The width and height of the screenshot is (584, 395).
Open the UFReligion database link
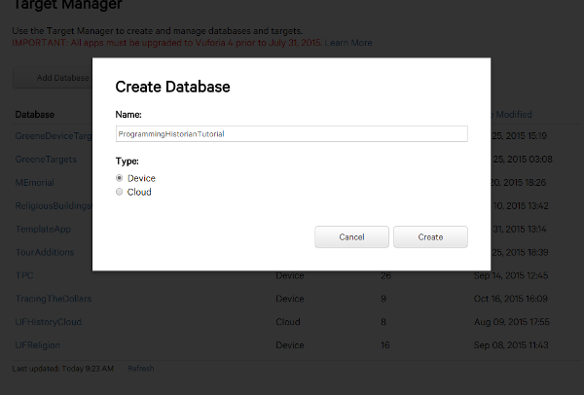click(39, 345)
